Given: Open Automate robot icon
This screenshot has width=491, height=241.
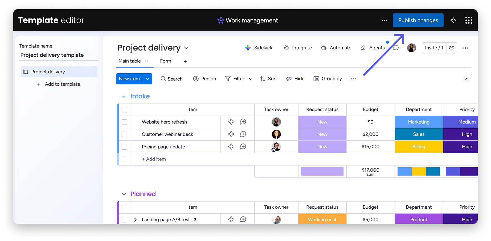Looking at the screenshot, I should pyautogui.click(x=324, y=48).
